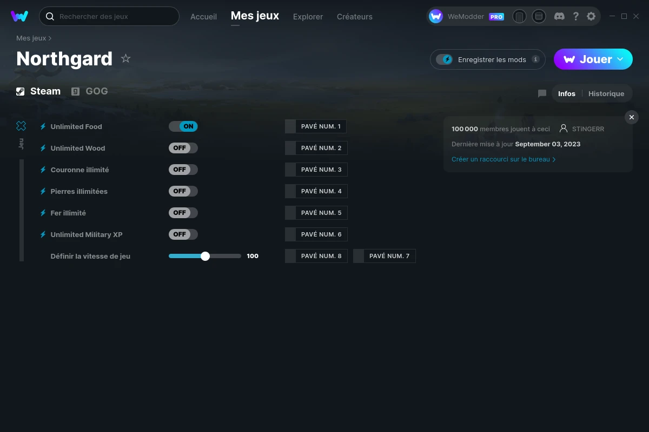Open the help question mark icon
The width and height of the screenshot is (649, 432).
click(575, 16)
